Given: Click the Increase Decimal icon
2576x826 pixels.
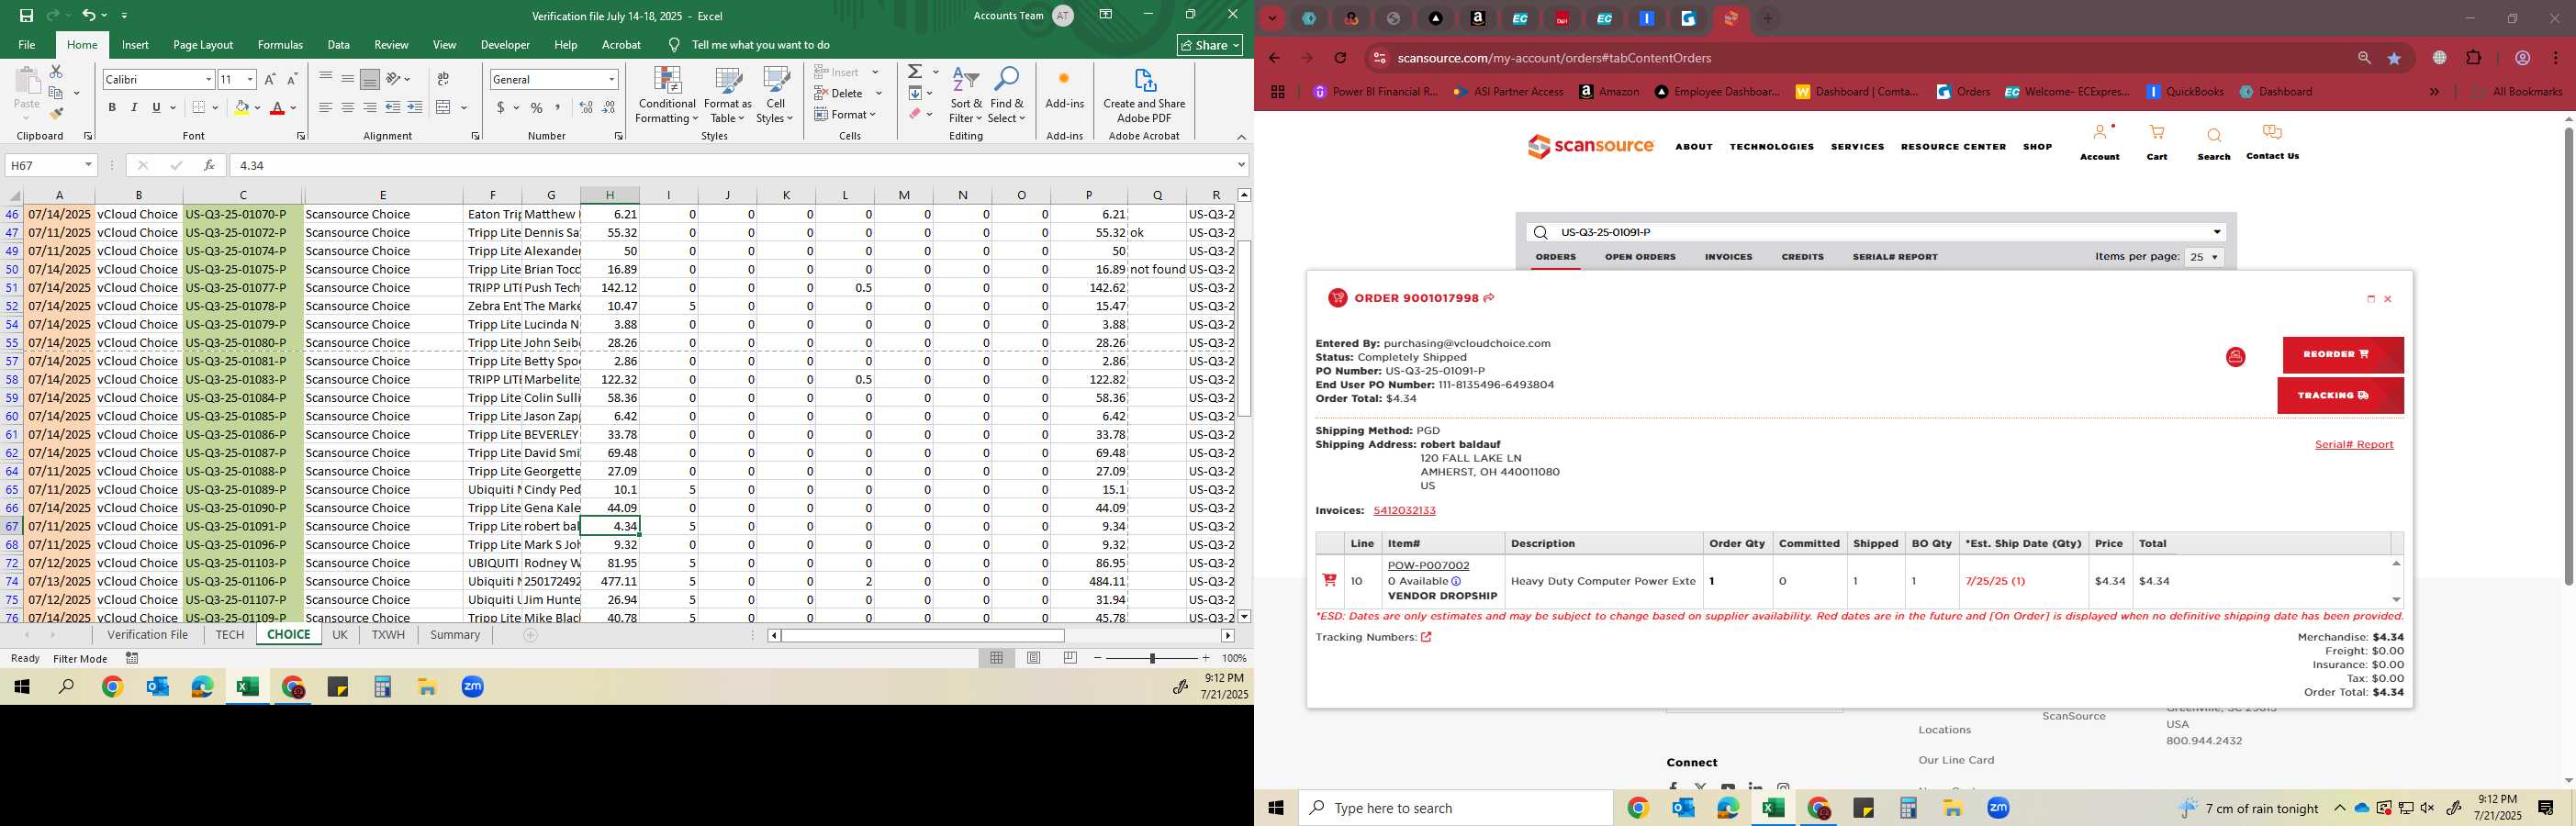Looking at the screenshot, I should coord(586,108).
